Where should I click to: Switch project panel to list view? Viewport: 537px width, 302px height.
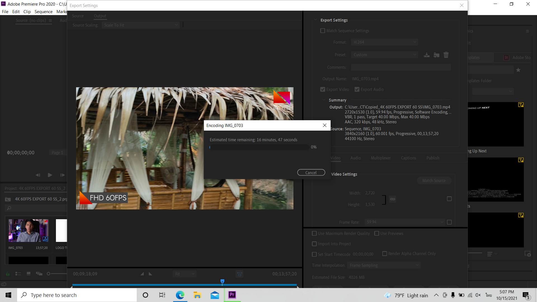(x=18, y=274)
